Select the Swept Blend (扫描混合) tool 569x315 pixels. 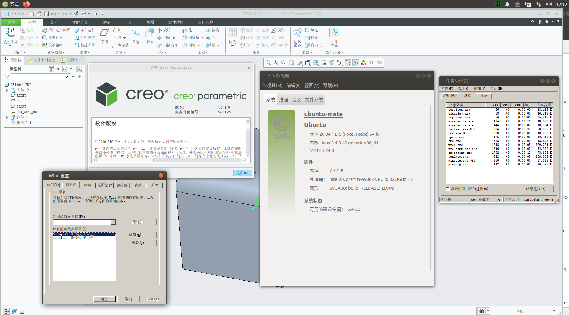coord(167,45)
